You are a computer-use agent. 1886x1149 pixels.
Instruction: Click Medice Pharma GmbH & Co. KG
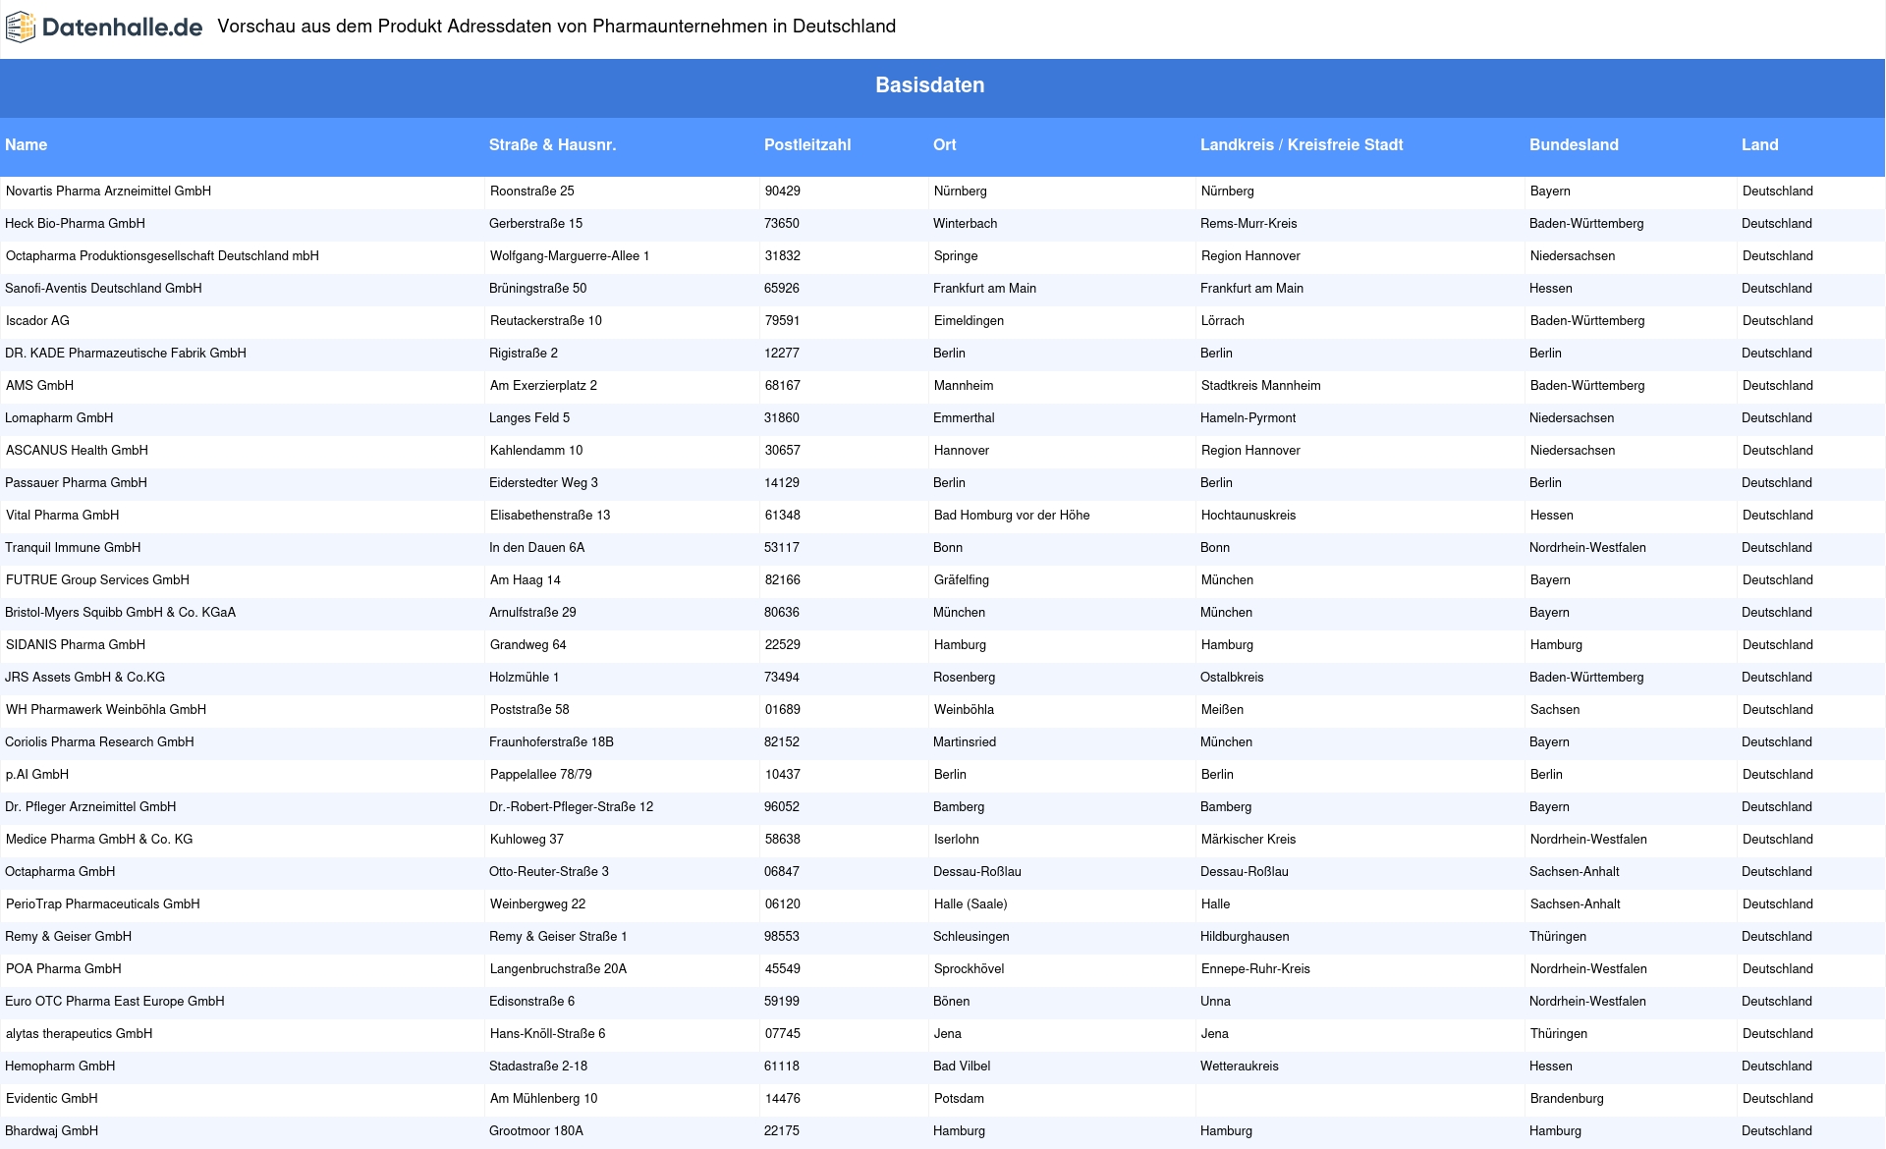(x=99, y=840)
